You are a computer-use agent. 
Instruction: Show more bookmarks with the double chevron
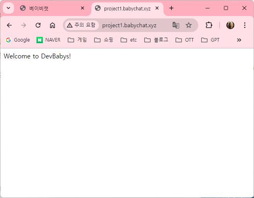239,40
